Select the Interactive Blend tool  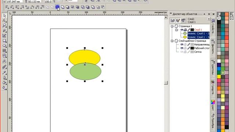tap(4, 67)
